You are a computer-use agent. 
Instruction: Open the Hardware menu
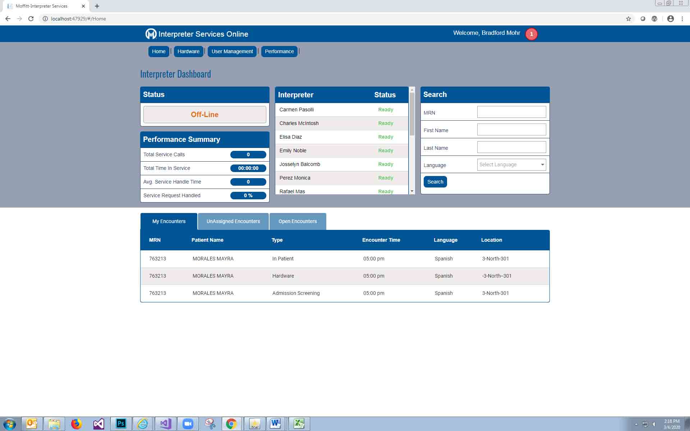point(188,51)
